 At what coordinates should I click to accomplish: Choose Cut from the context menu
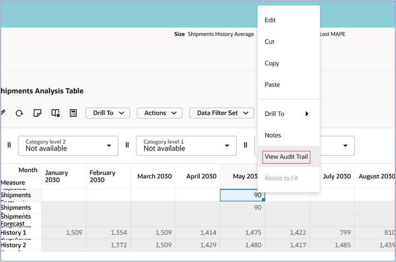tap(288, 42)
